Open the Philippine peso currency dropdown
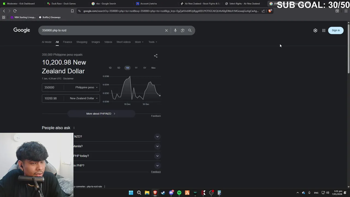Viewport: 350px width, 197px height. pos(86,87)
